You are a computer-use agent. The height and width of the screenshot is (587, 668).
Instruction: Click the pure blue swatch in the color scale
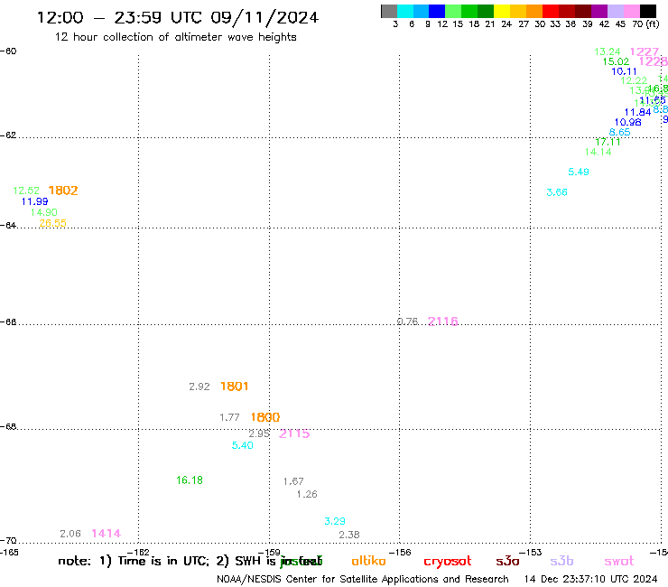click(437, 11)
